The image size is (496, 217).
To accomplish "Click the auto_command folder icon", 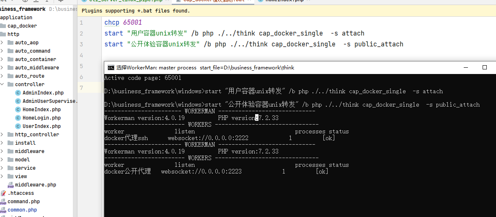I will coord(10,51).
